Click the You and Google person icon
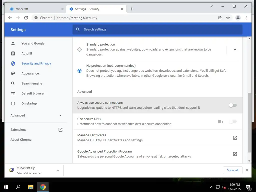Viewport: 256px width, 192px height. pyautogui.click(x=13, y=43)
